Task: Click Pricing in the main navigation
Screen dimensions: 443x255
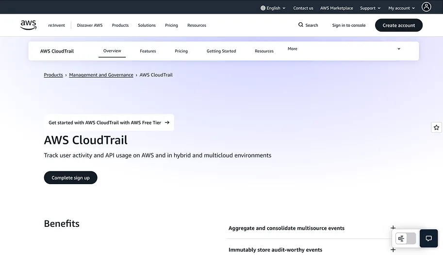Action: click(171, 25)
